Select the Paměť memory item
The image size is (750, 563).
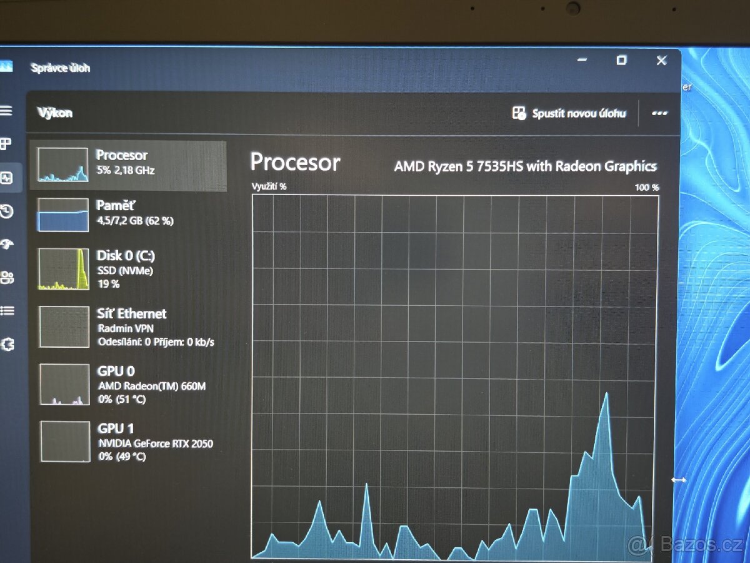pyautogui.click(x=128, y=213)
